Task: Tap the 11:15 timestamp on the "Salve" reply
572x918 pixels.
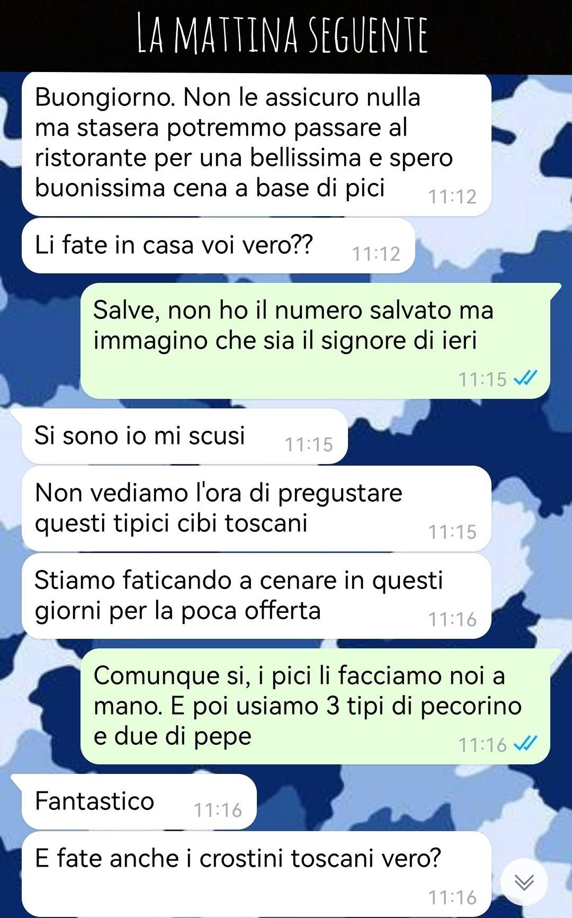Action: 482,379
